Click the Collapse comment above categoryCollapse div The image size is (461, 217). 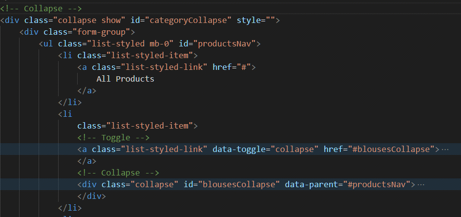(41, 8)
